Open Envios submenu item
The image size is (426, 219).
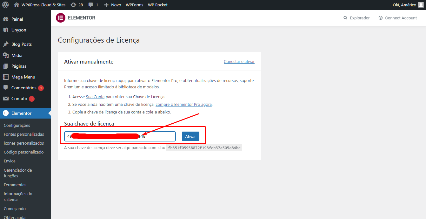(10, 161)
